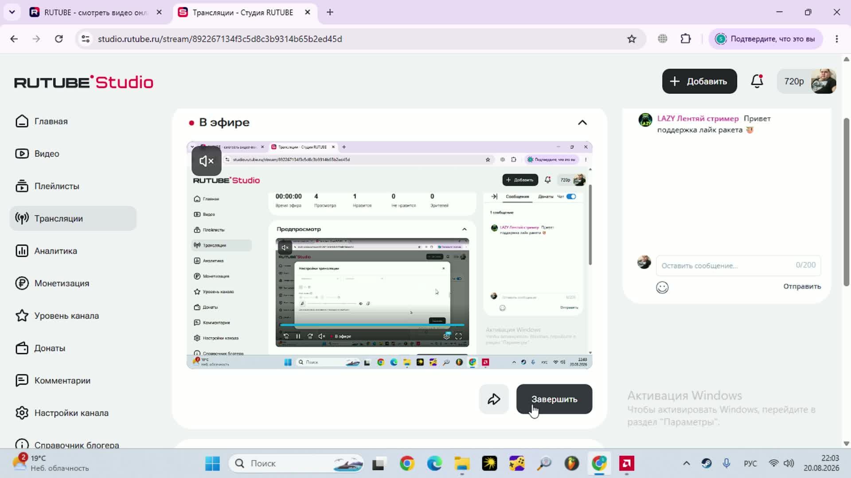Reload the current page
The height and width of the screenshot is (478, 851).
(x=59, y=39)
